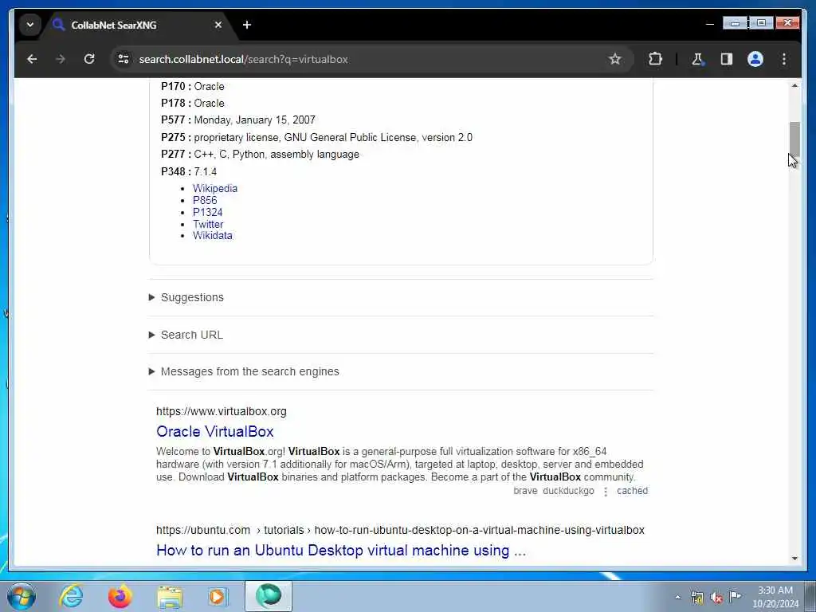Image resolution: width=816 pixels, height=612 pixels.
Task: Open Chrome Labs flask icon
Action: 697,59
